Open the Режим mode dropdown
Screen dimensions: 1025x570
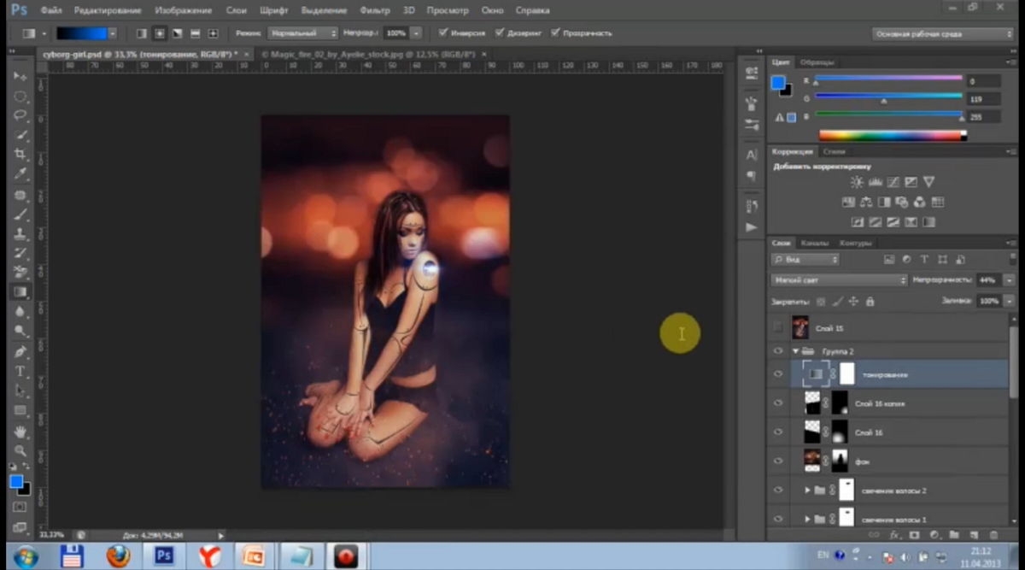pos(303,33)
